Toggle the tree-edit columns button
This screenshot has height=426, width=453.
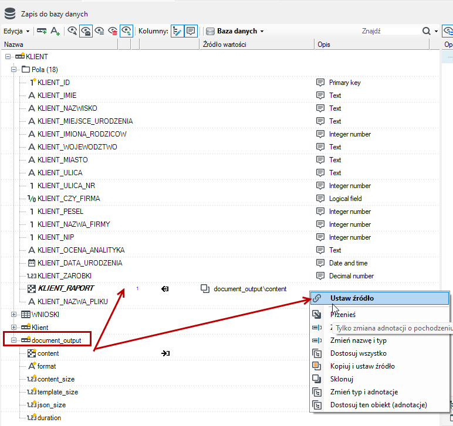pyautogui.click(x=177, y=31)
